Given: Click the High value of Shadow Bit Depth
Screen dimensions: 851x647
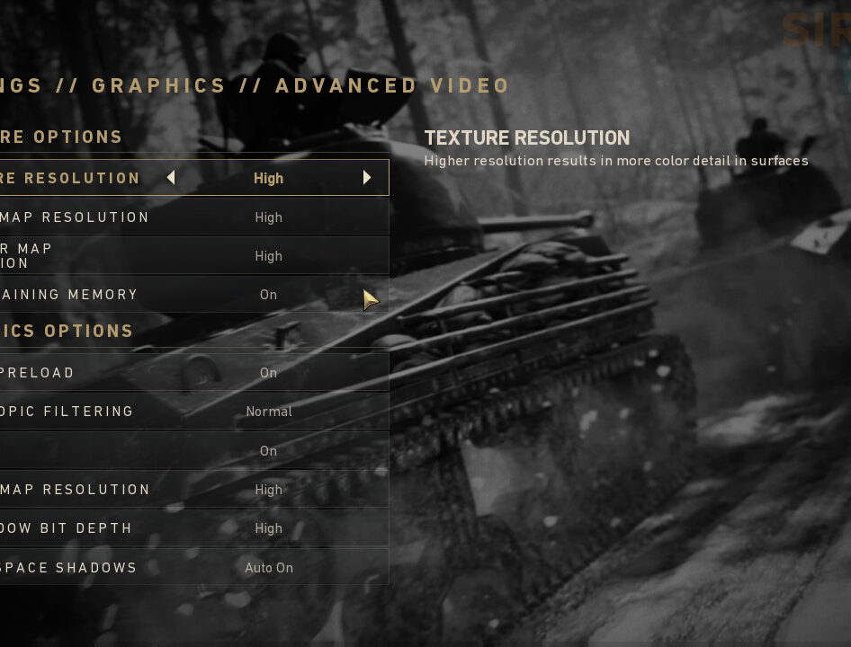Looking at the screenshot, I should coord(269,528).
